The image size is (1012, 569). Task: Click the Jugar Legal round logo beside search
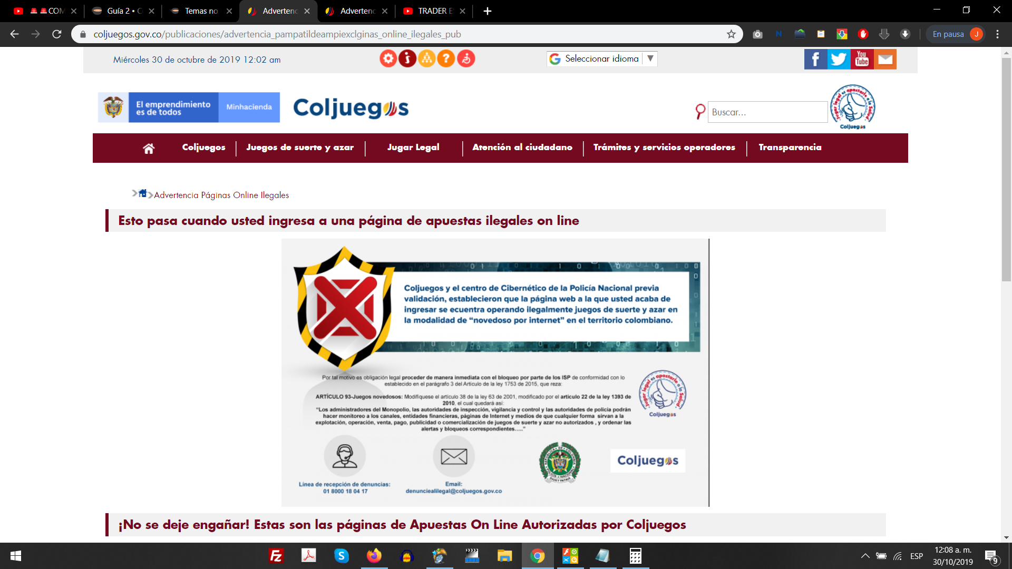pos(852,106)
